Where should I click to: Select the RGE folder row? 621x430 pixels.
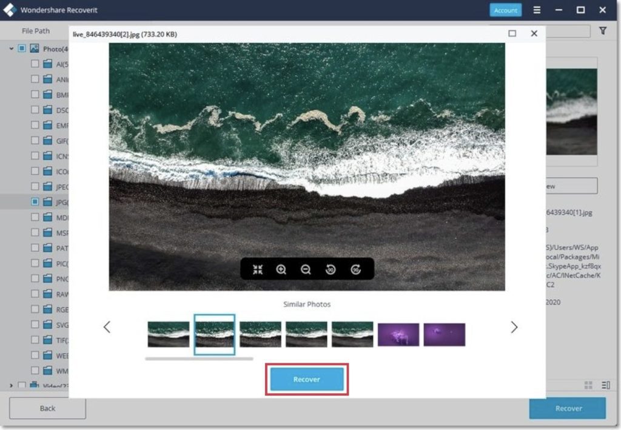click(35, 309)
